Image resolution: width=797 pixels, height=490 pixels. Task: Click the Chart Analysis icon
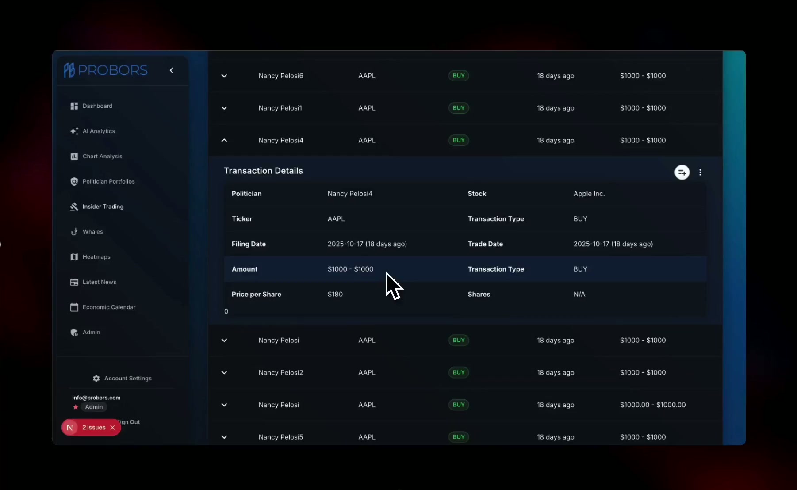coord(74,157)
